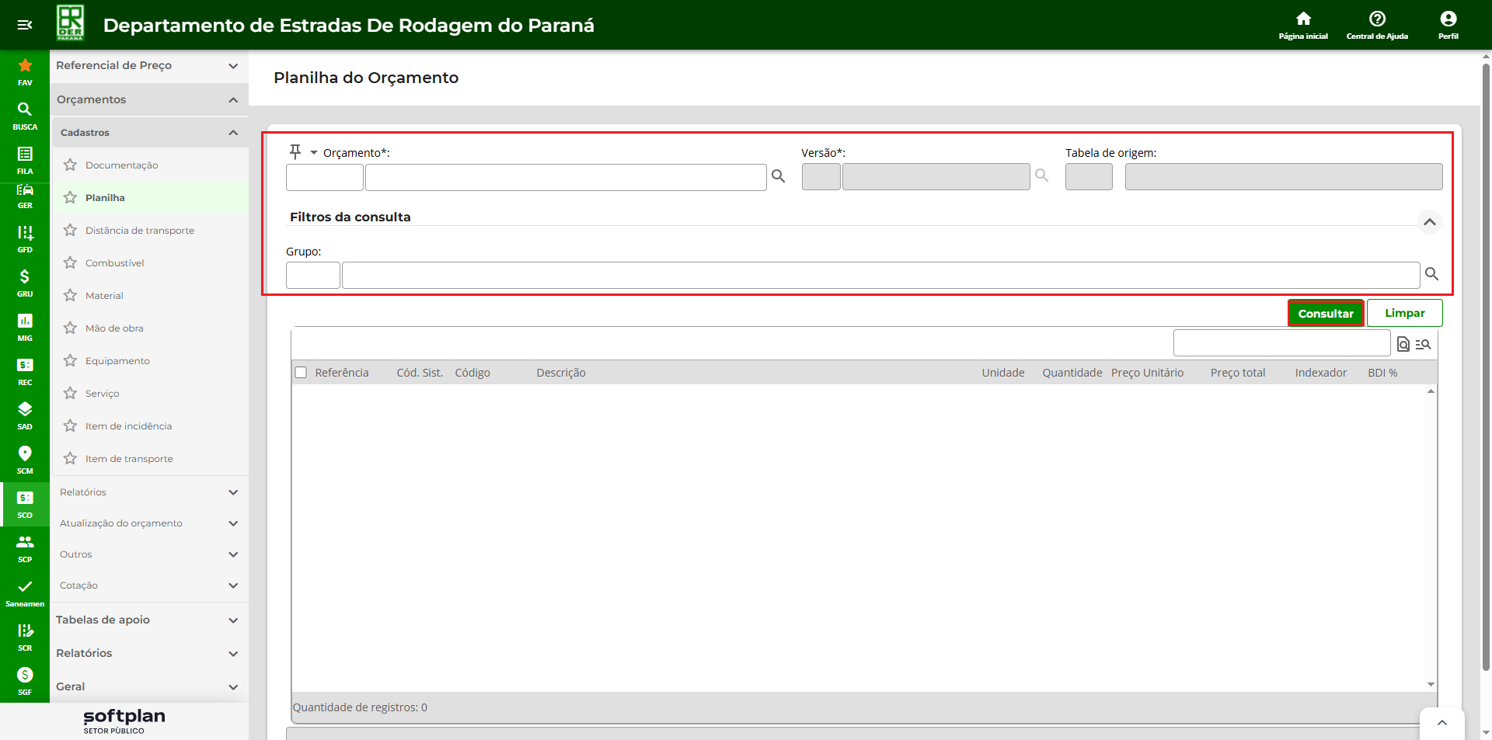Favorite the Documentação star
This screenshot has height=740, width=1492.
pyautogui.click(x=71, y=165)
